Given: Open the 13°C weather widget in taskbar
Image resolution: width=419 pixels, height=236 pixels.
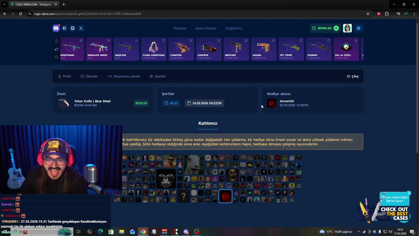Looking at the screenshot, I should tap(336, 232).
